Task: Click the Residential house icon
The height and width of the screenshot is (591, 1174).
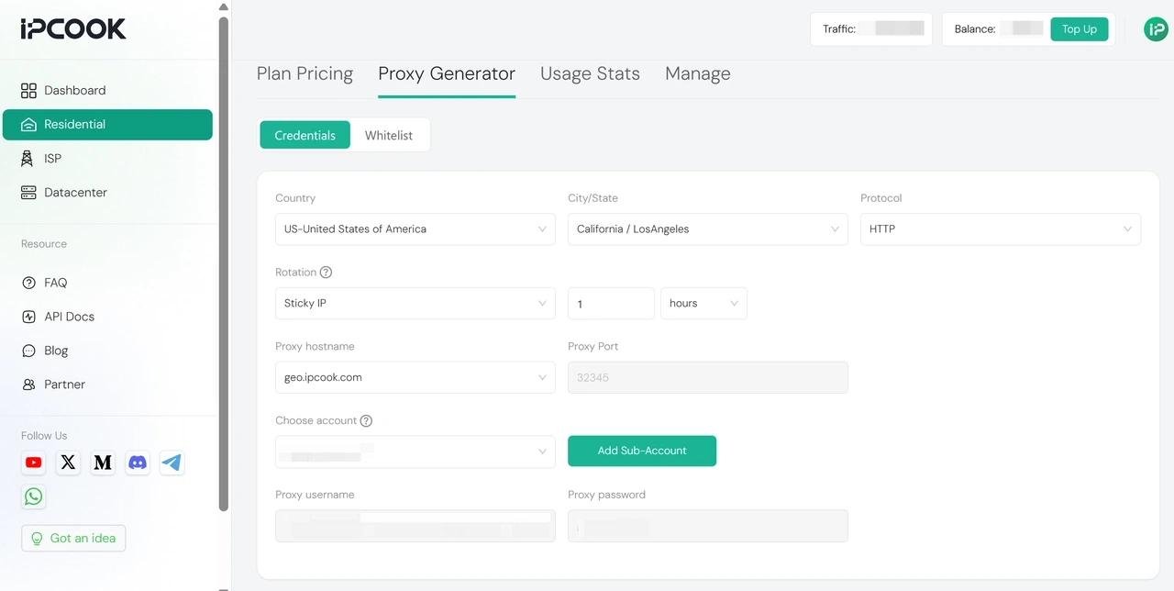Action: click(x=28, y=125)
